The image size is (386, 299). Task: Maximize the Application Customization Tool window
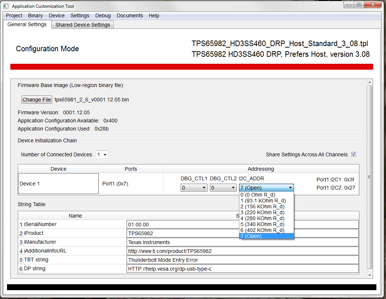click(359, 5)
